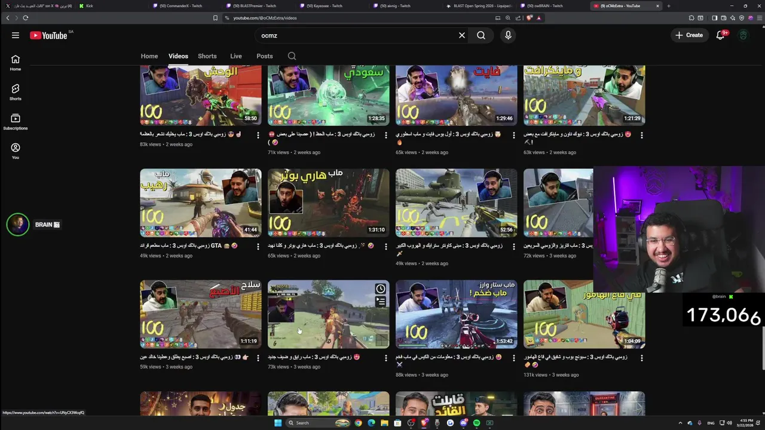Open the 1:28:35 video thumbnail

tap(328, 95)
